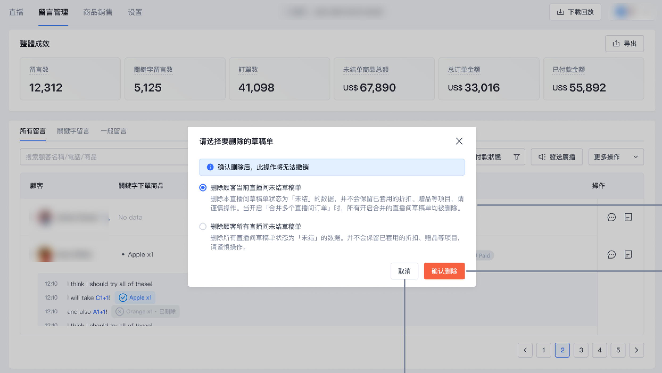
Task: Click the 訂單数 stat card
Action: pyautogui.click(x=280, y=79)
